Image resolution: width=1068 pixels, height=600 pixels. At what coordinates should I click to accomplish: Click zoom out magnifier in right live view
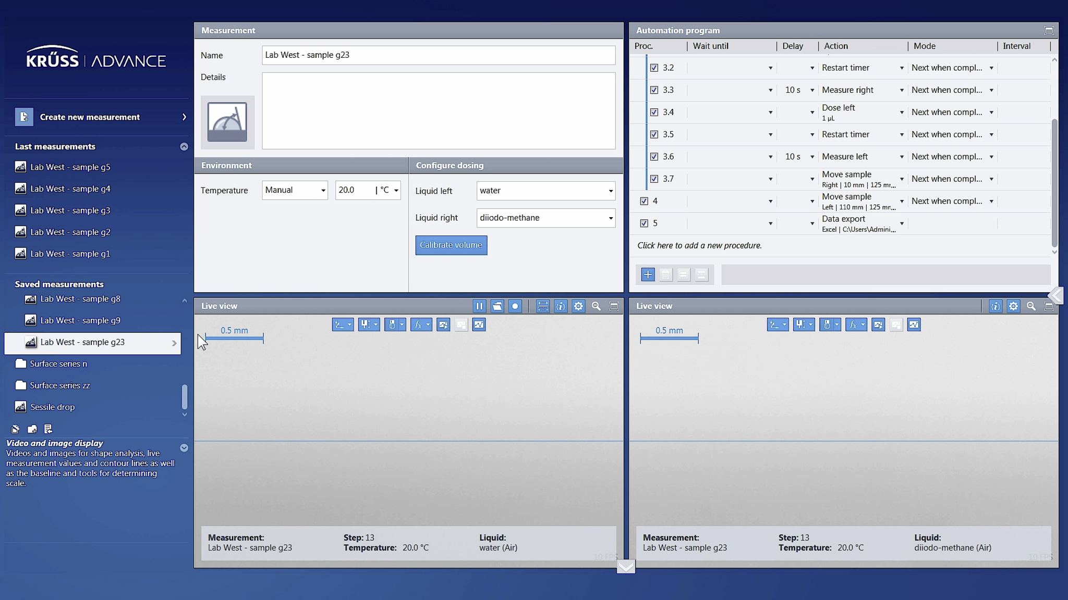(x=1031, y=306)
